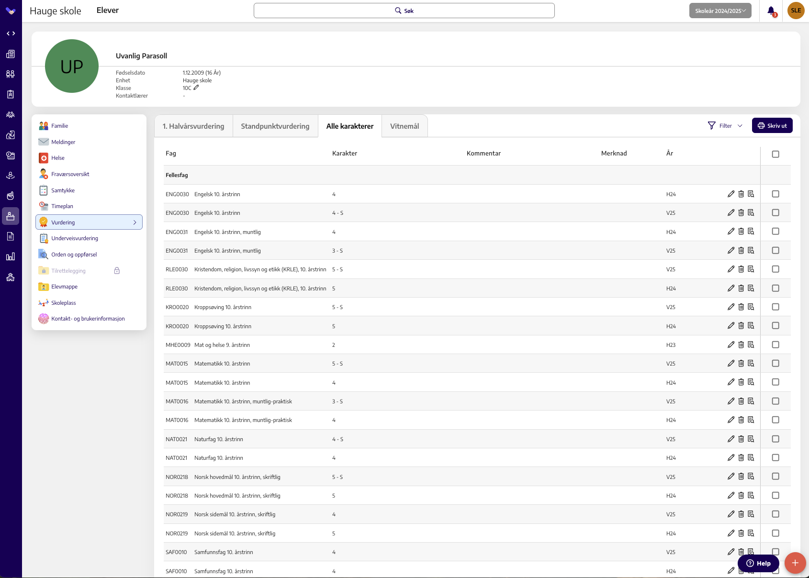Click the Skriv ut button

(x=772, y=126)
